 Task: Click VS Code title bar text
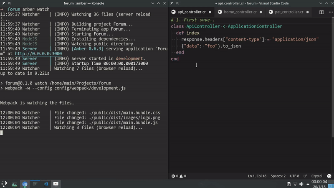click(x=252, y=3)
